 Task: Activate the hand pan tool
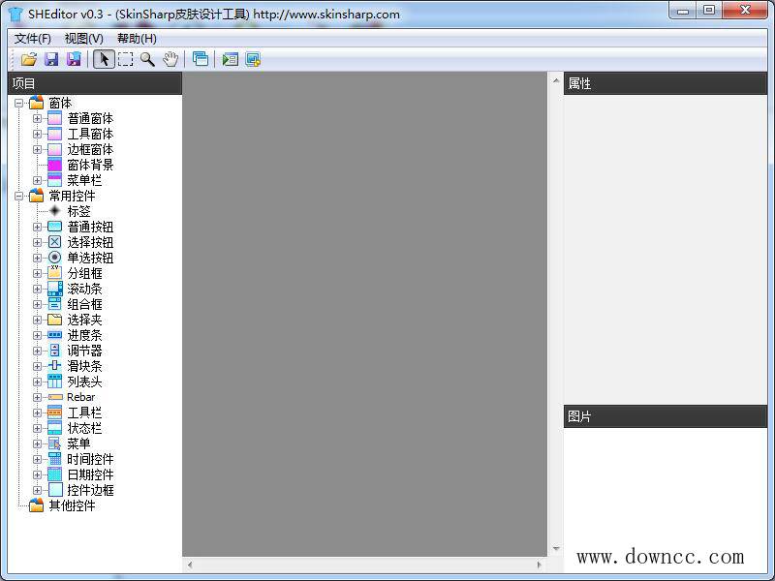(x=172, y=59)
